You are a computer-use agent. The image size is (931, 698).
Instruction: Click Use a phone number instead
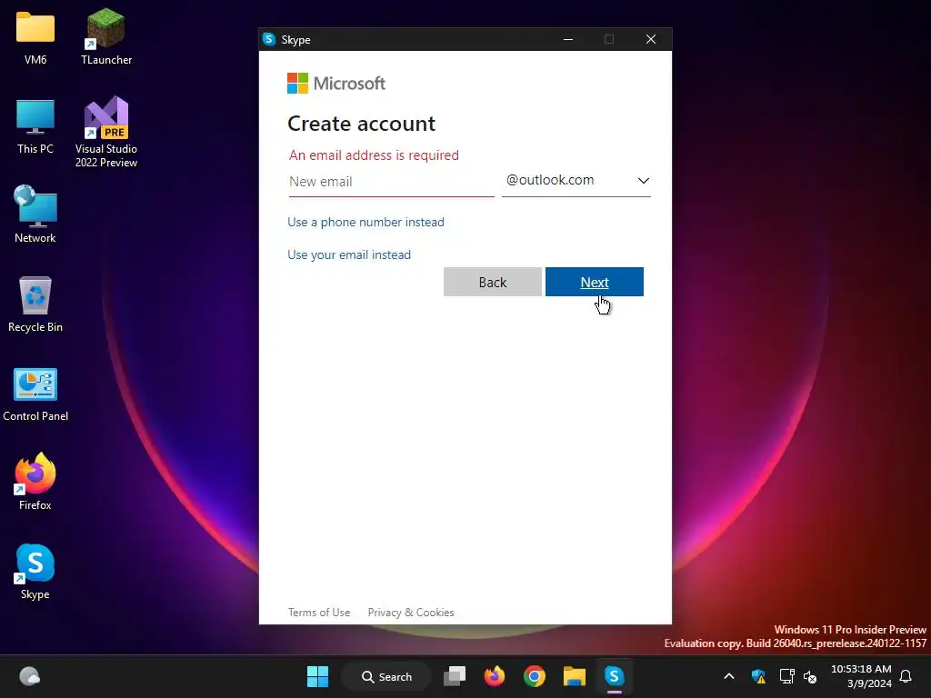pos(365,222)
